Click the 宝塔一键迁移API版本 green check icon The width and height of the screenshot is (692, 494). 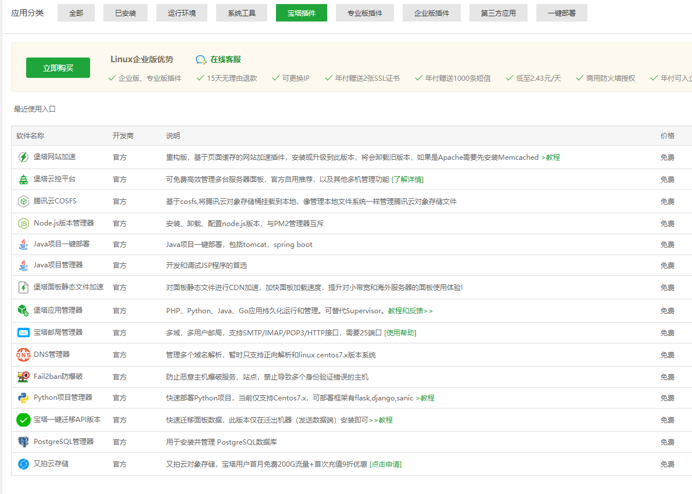(23, 420)
